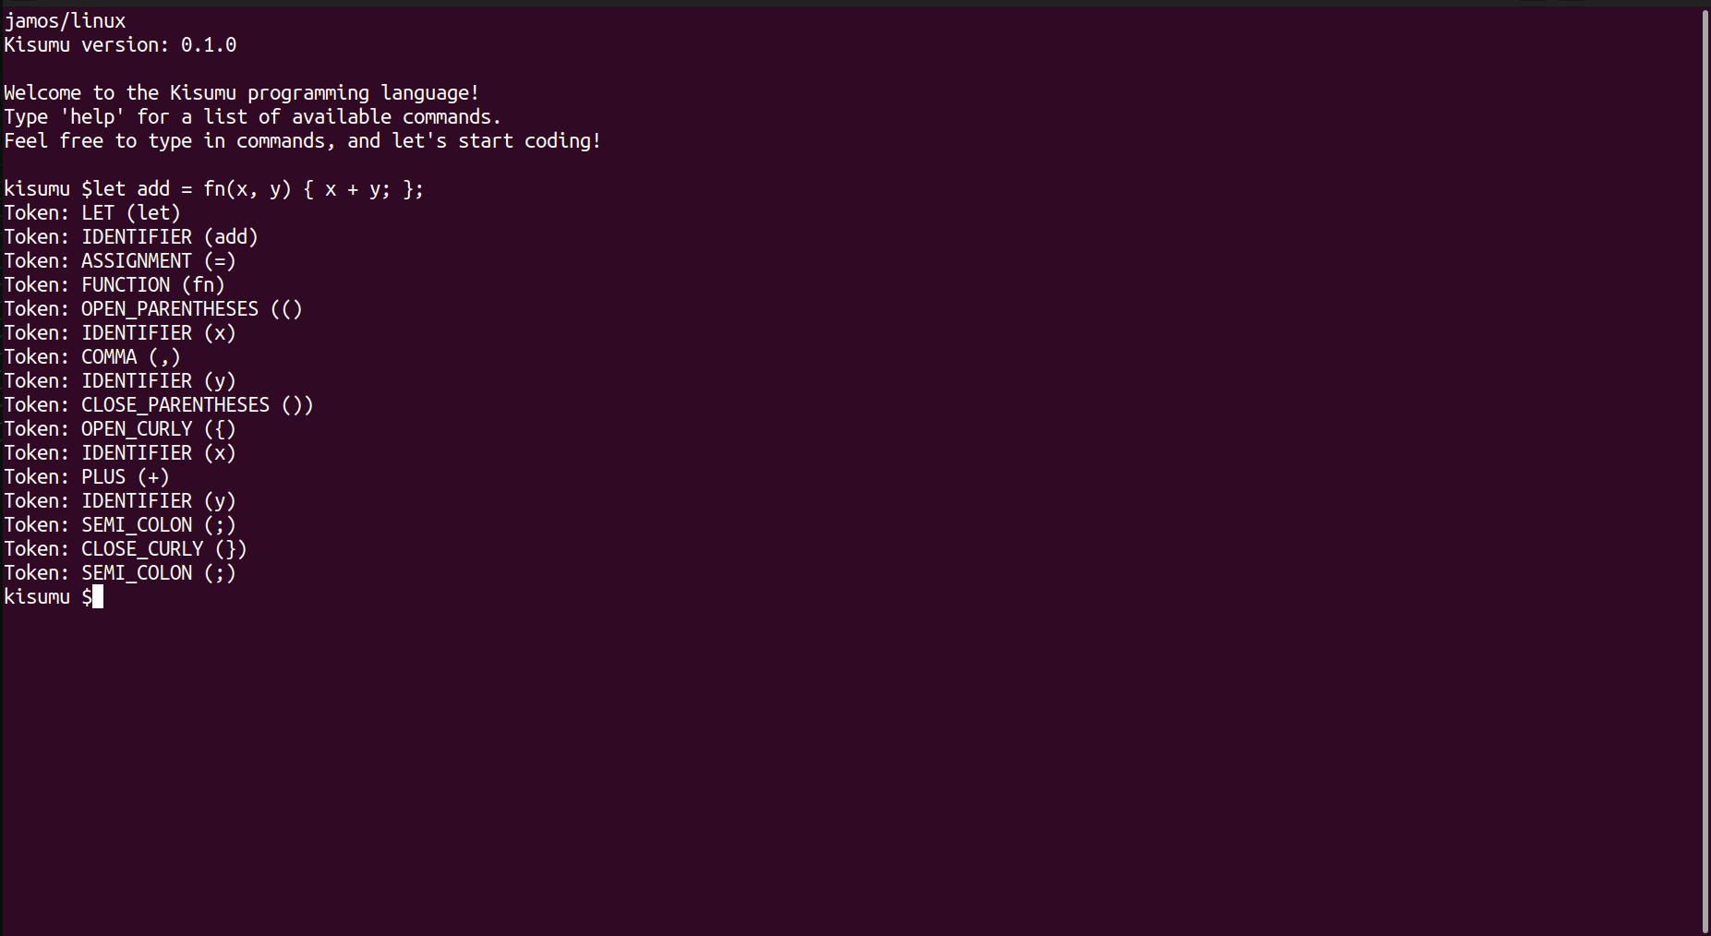Click the 'Welcome to the Kisumu programming language!' line
The image size is (1711, 936).
tap(242, 93)
